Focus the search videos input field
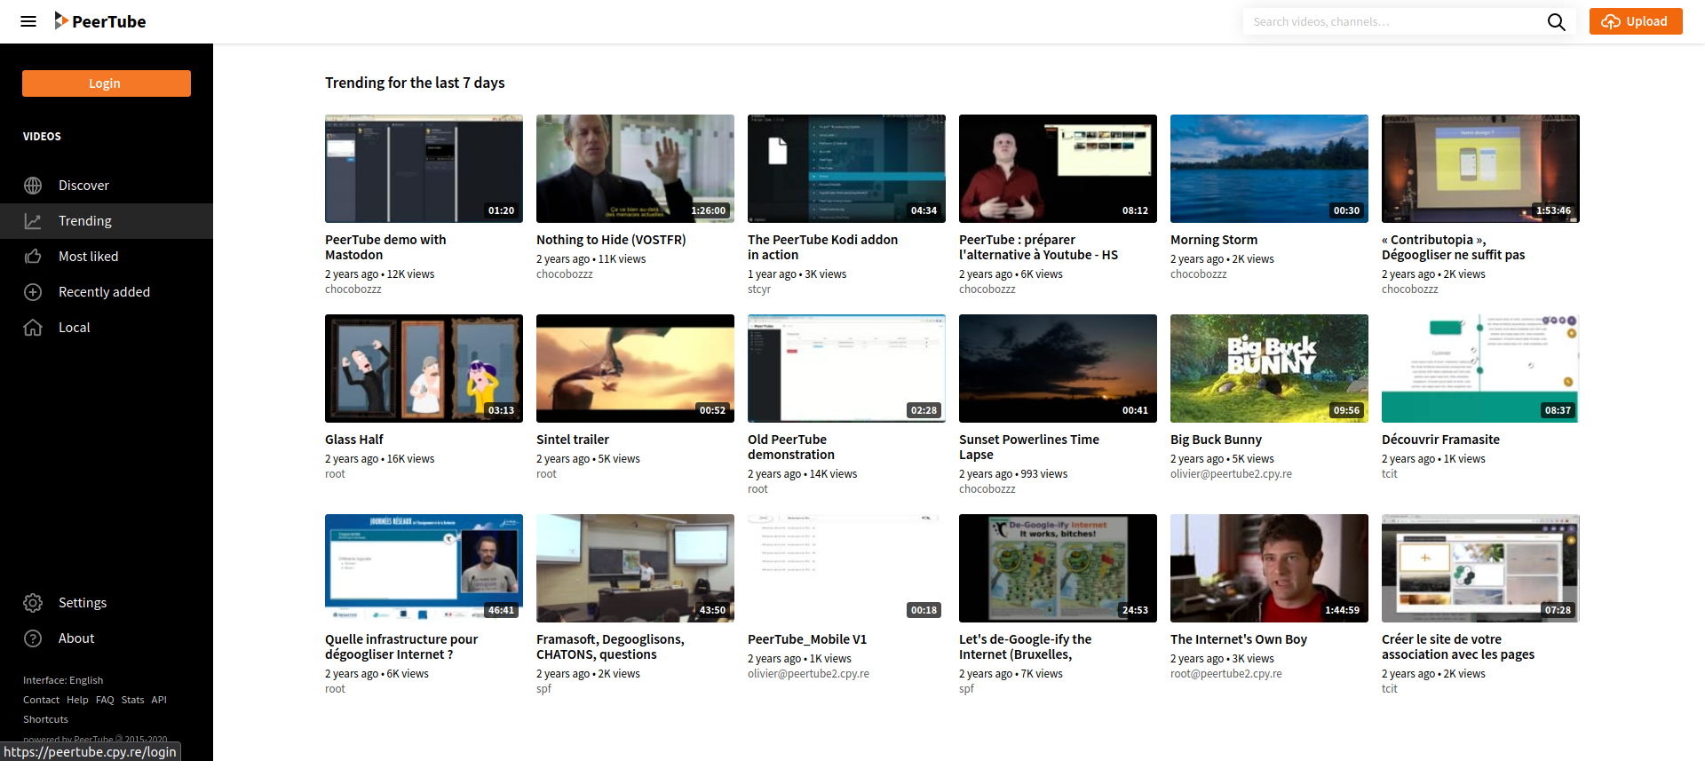 click(1394, 21)
